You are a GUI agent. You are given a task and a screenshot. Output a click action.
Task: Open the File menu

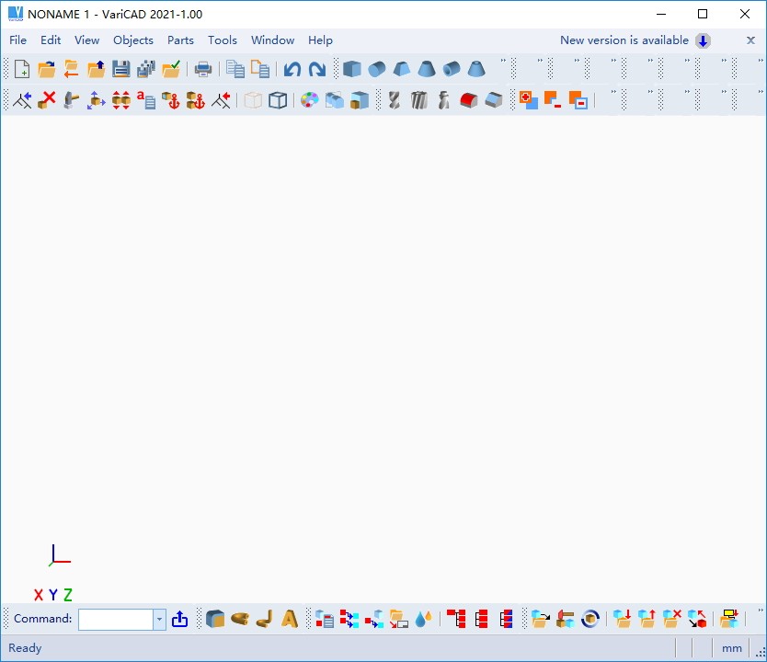click(18, 40)
